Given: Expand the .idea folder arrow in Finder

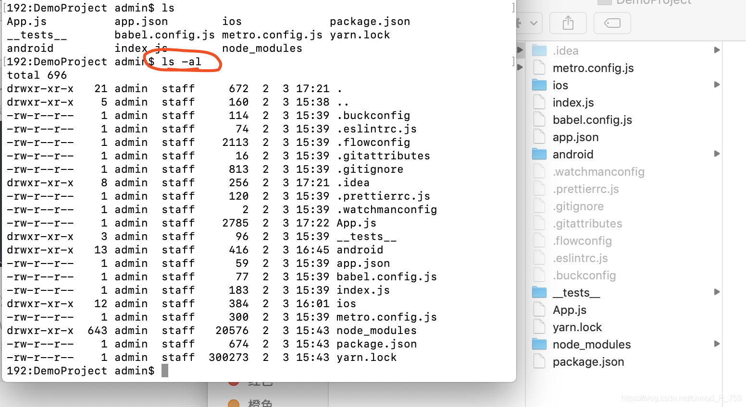Looking at the screenshot, I should (717, 50).
